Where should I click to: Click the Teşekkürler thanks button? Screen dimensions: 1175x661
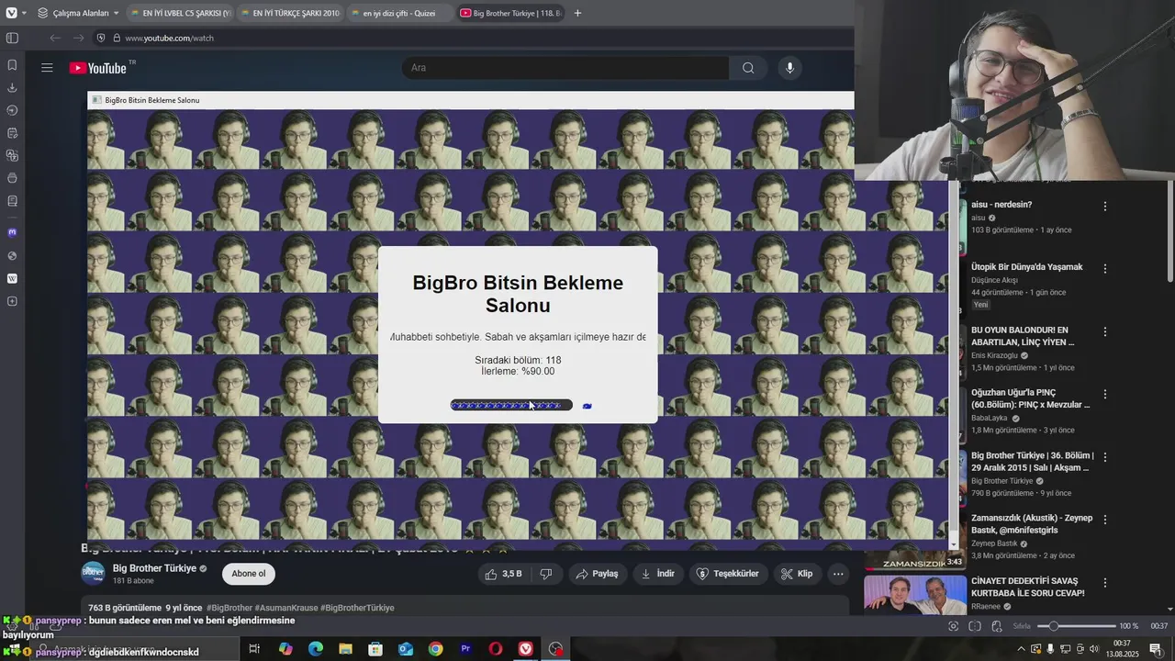point(728,574)
